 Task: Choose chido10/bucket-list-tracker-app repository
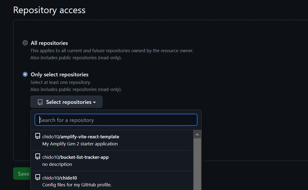(75, 157)
